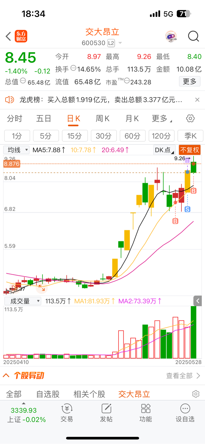Tap the back arrow icon
The width and height of the screenshot is (205, 444).
tap(9, 36)
